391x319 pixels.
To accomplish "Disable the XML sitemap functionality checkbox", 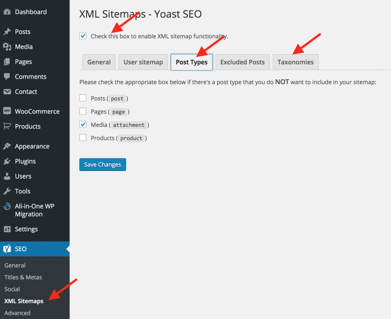I will [83, 36].
